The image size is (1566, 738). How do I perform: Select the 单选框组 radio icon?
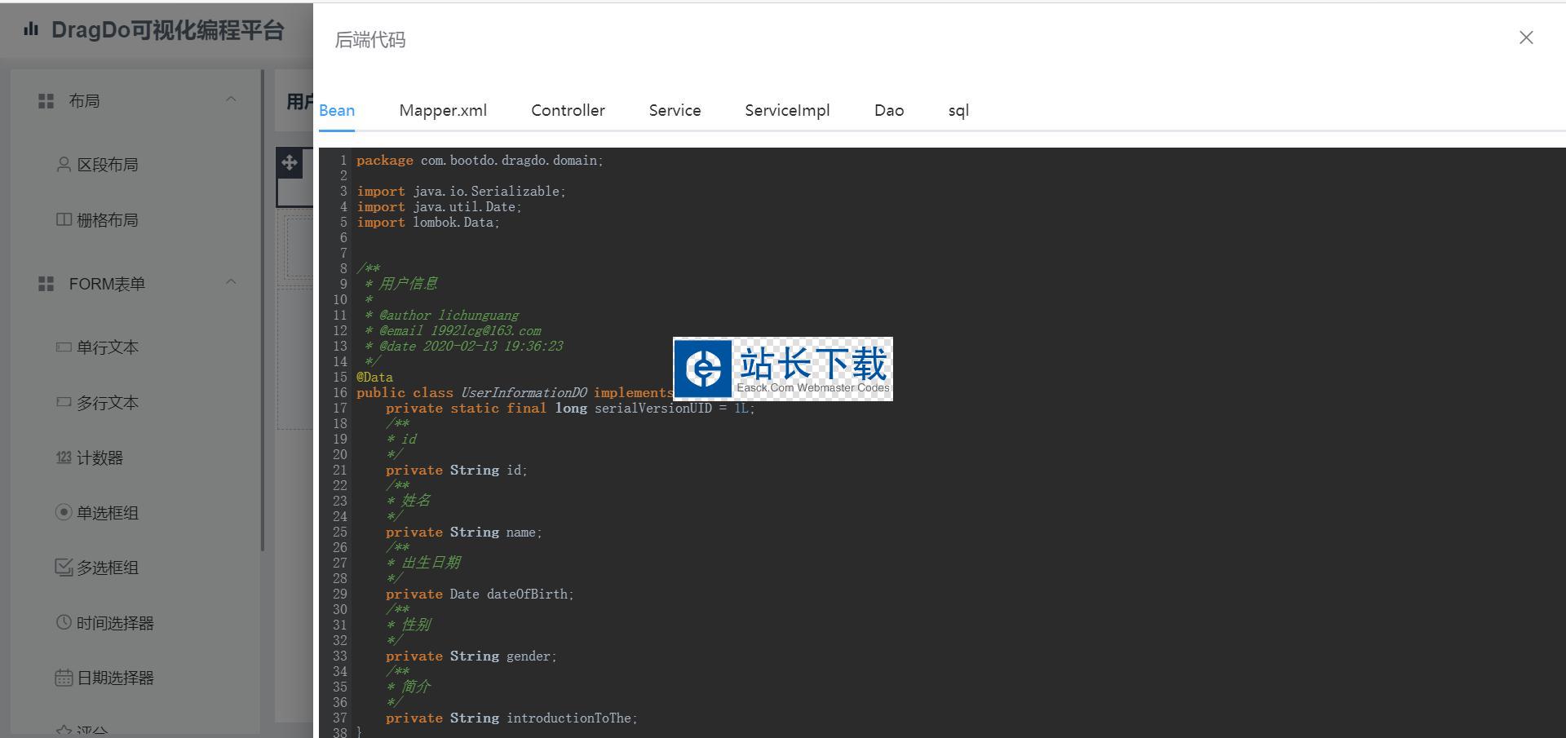(64, 512)
